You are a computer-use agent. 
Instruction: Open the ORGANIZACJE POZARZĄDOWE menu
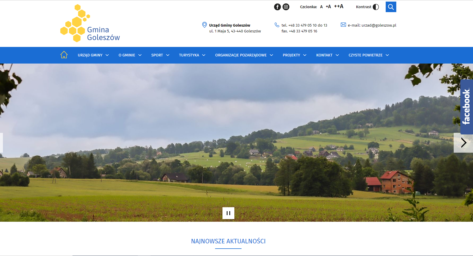point(241,55)
